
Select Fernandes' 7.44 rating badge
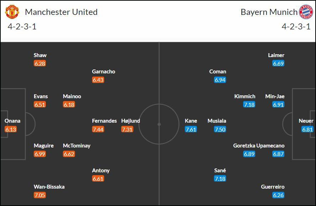click(98, 129)
